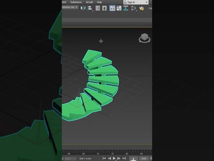Open the Schematic View icon
This screenshot has height=161, width=214.
click(134, 8)
